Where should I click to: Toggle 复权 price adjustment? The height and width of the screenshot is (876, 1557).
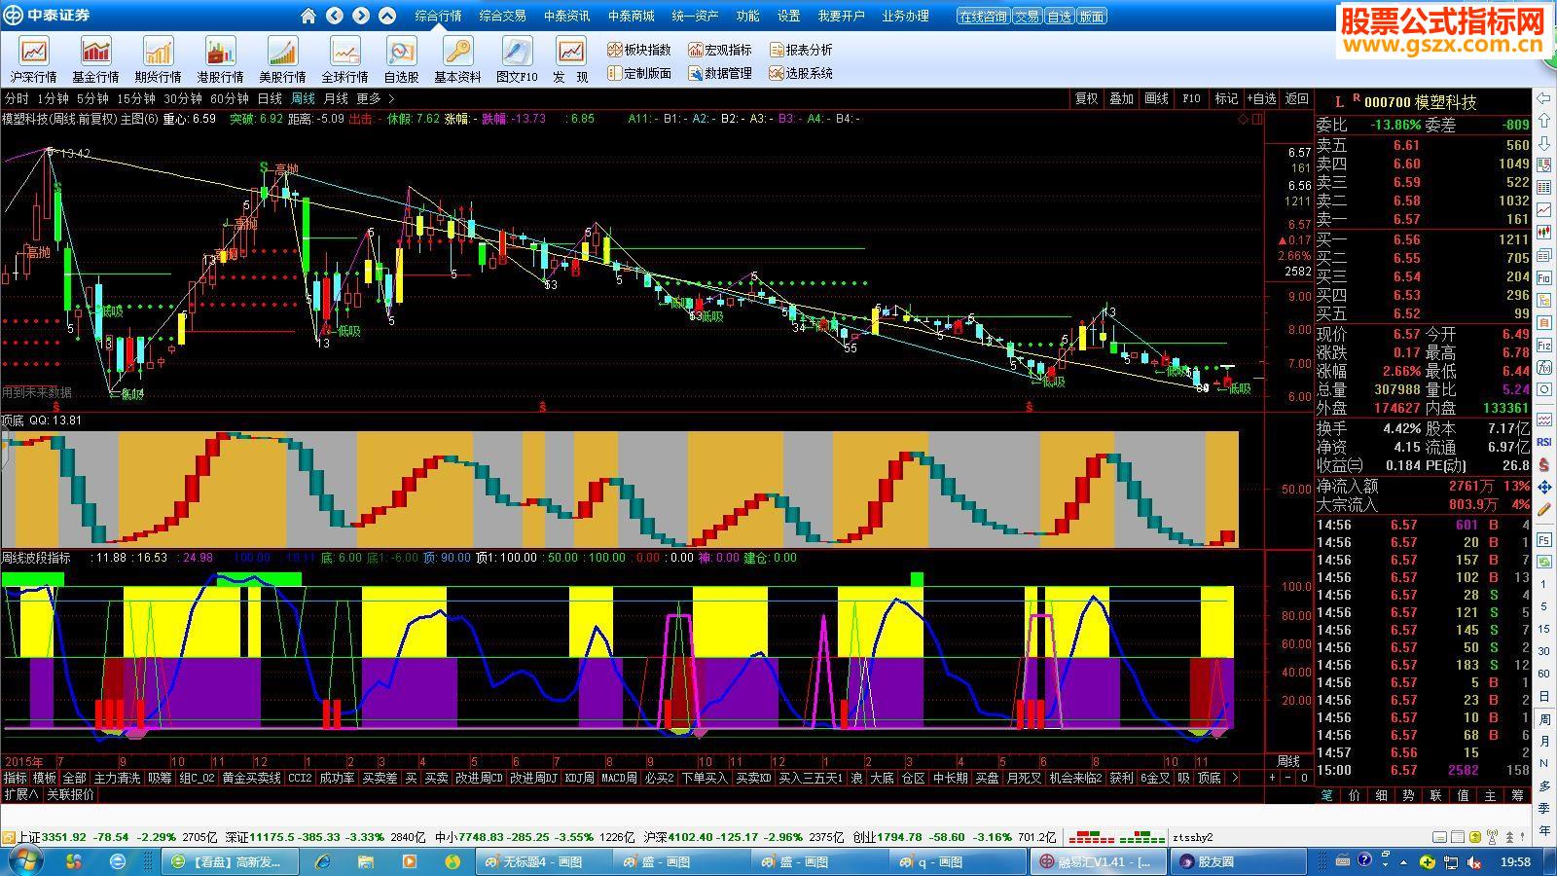1086,98
